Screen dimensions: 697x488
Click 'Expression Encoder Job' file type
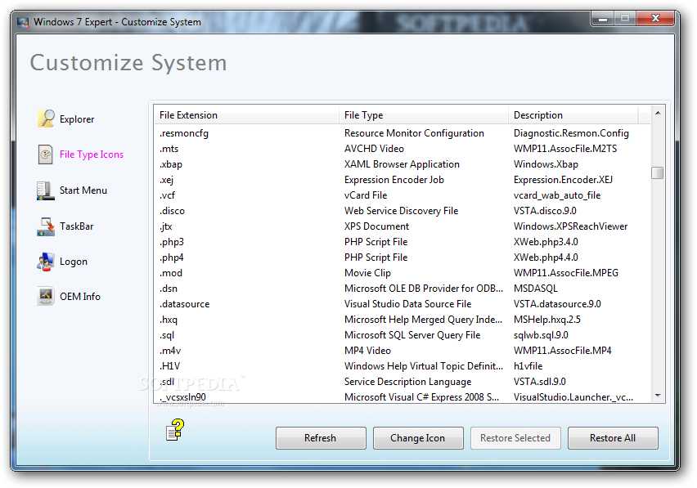(394, 180)
